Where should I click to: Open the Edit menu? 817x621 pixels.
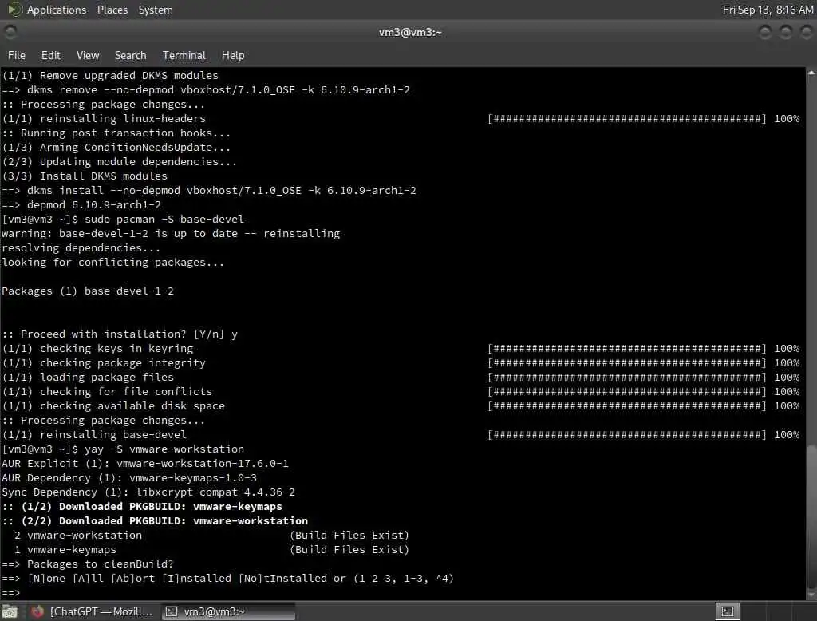click(50, 55)
